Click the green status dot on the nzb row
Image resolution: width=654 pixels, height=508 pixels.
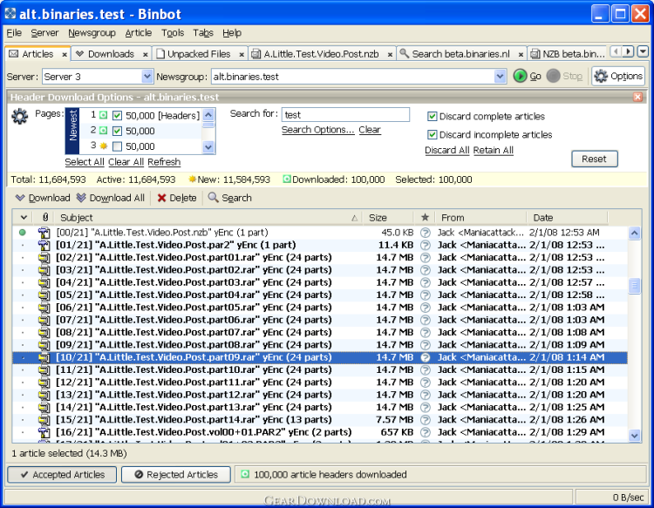click(23, 233)
